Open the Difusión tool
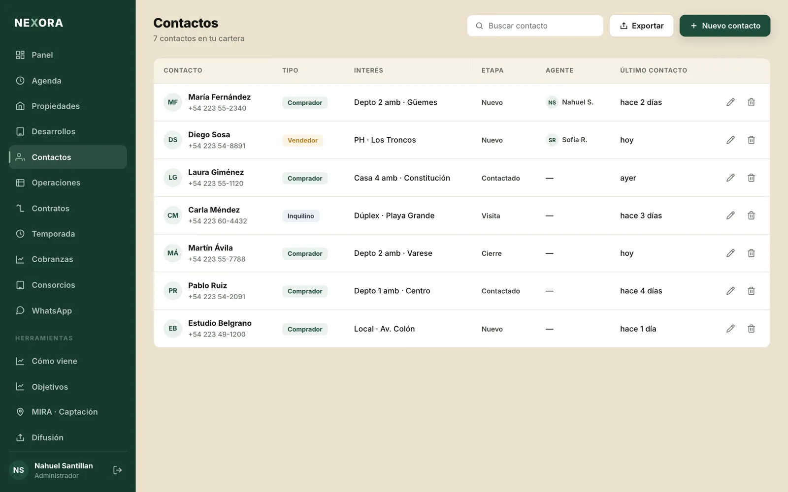Screen dimensions: 788x492 68,438
